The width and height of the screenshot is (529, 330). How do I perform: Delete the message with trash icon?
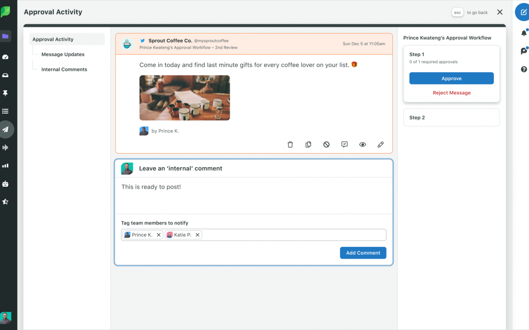290,144
